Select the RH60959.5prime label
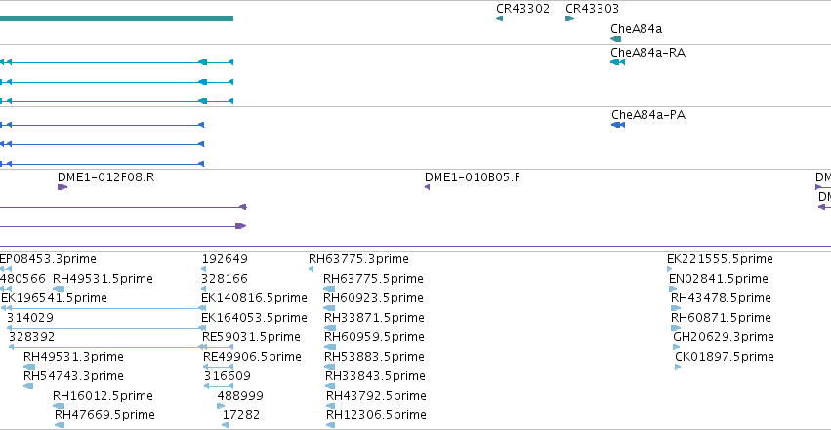Viewport: 831px width, 430px height. pyautogui.click(x=374, y=337)
